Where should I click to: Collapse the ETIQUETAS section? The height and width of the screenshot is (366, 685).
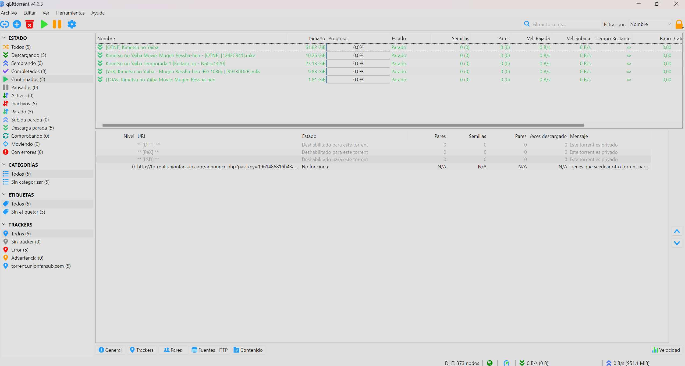[4, 195]
